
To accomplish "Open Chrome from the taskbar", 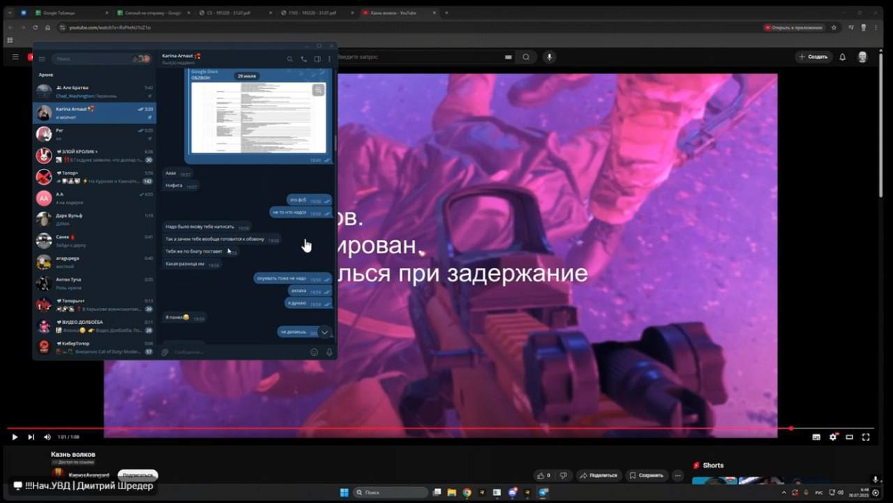I will [x=467, y=493].
